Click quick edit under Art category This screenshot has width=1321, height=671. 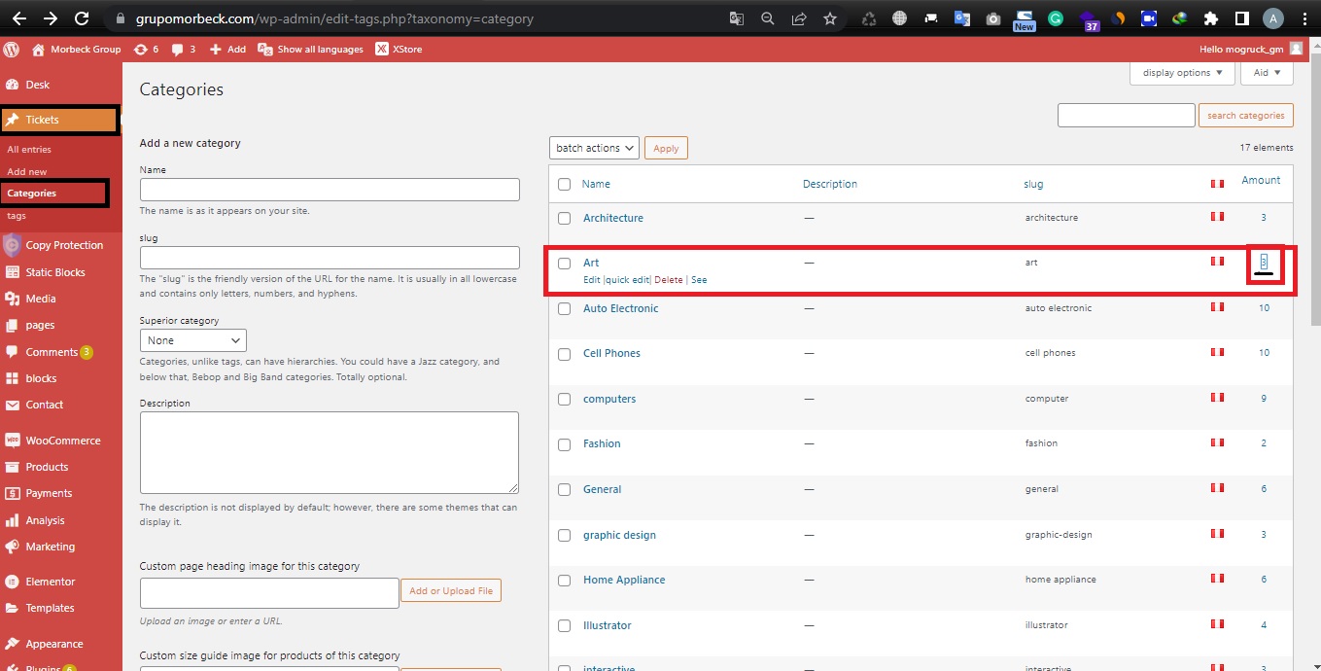point(627,280)
